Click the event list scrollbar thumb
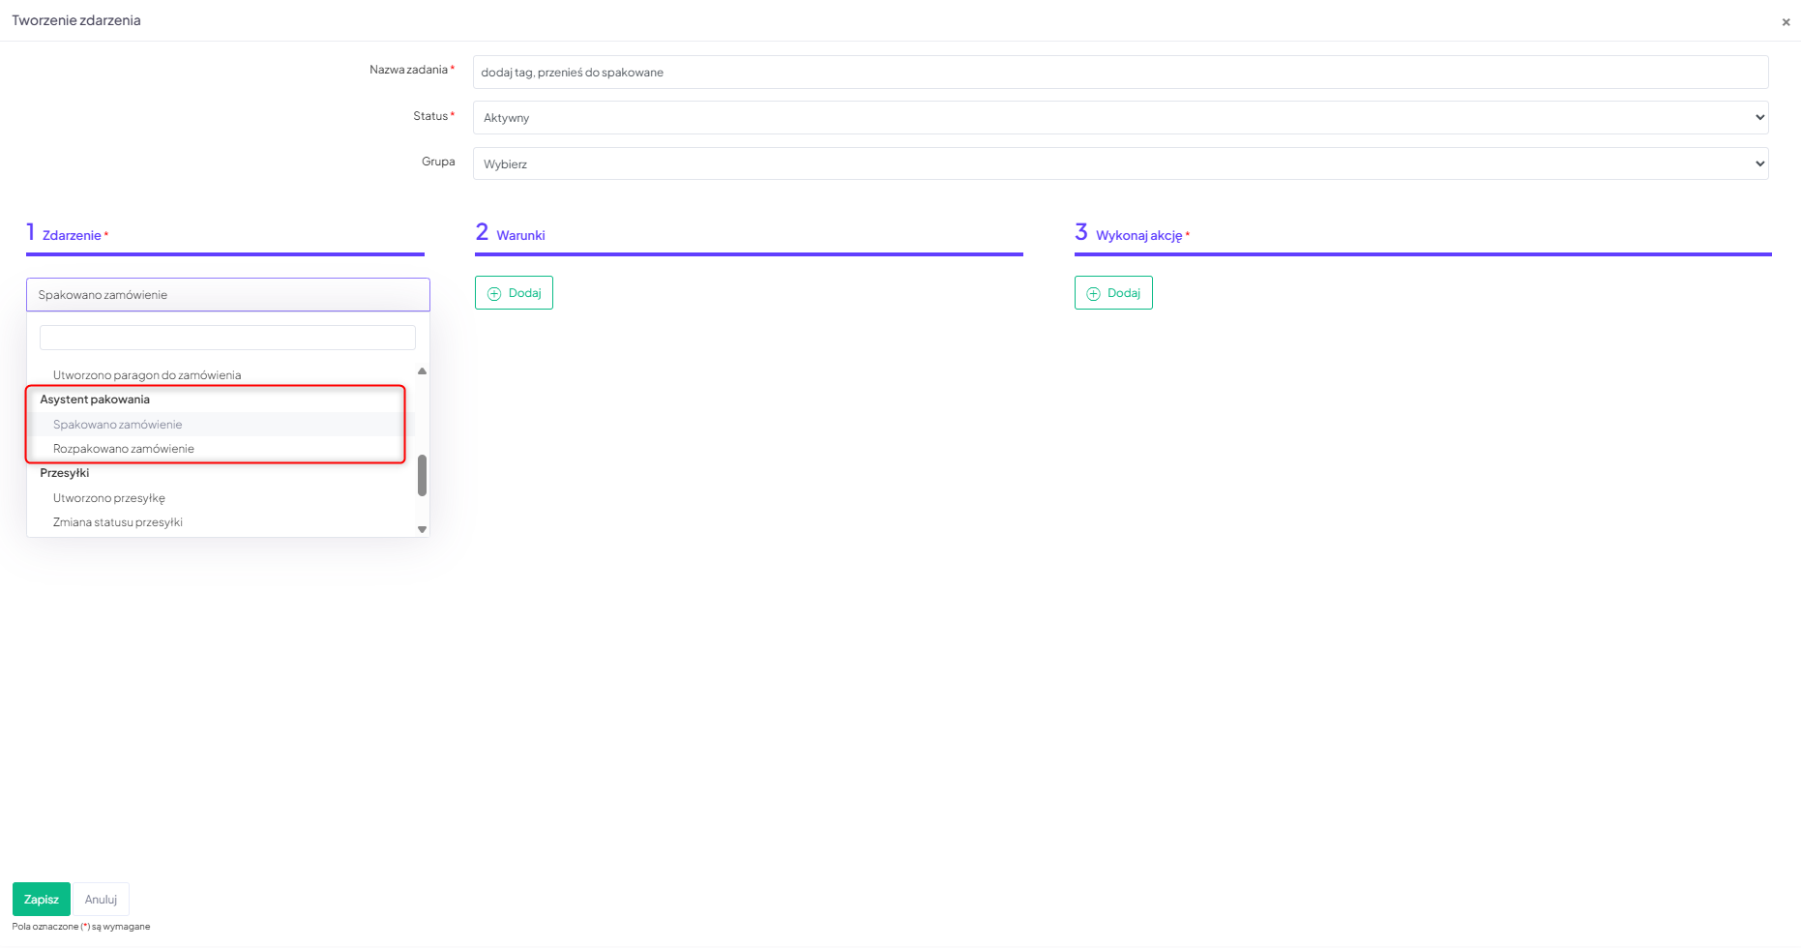The width and height of the screenshot is (1801, 948). click(422, 475)
